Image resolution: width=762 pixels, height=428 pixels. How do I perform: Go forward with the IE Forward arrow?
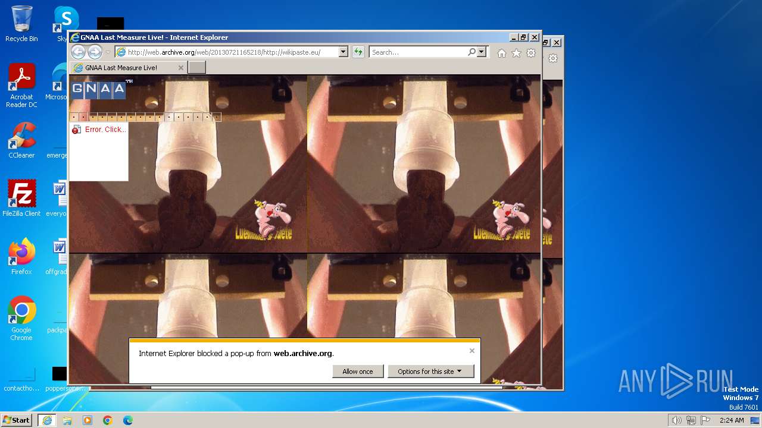[95, 52]
